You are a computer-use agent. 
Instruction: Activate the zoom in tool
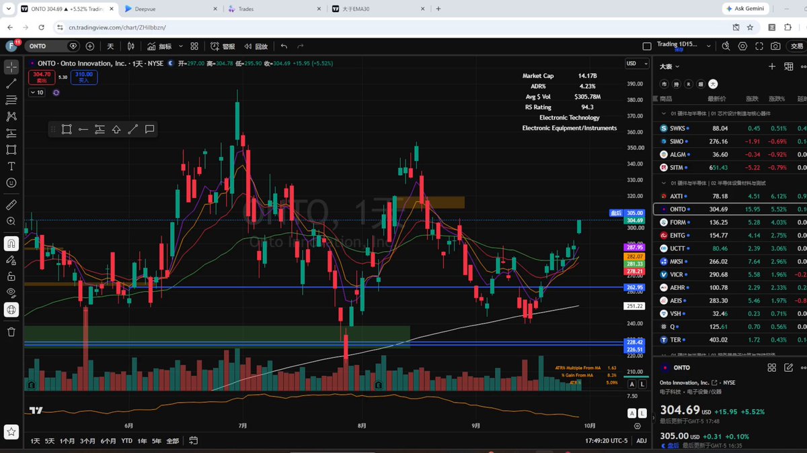[11, 221]
